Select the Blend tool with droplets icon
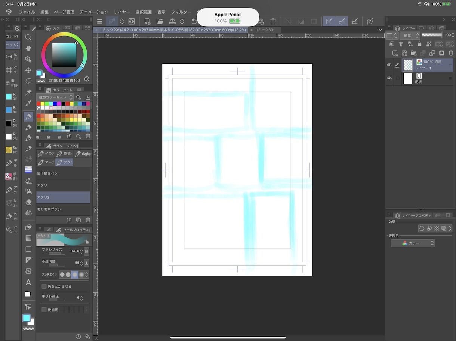The height and width of the screenshot is (341, 456). (28, 213)
